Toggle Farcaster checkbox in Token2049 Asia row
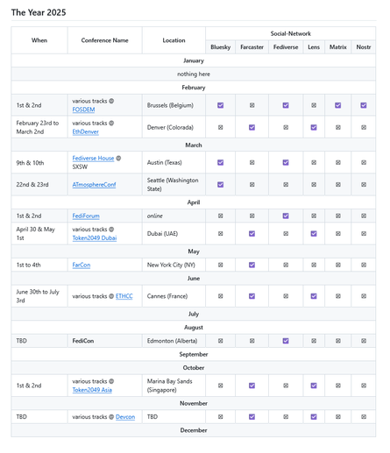 [252, 386]
